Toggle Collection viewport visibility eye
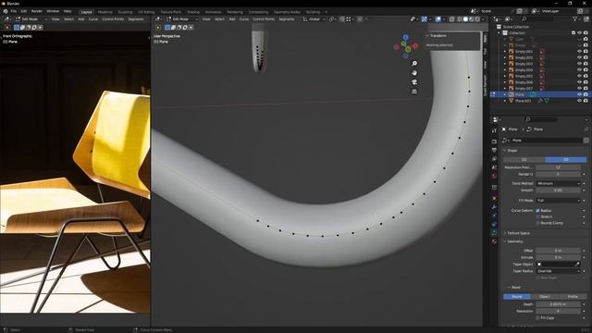 580,33
